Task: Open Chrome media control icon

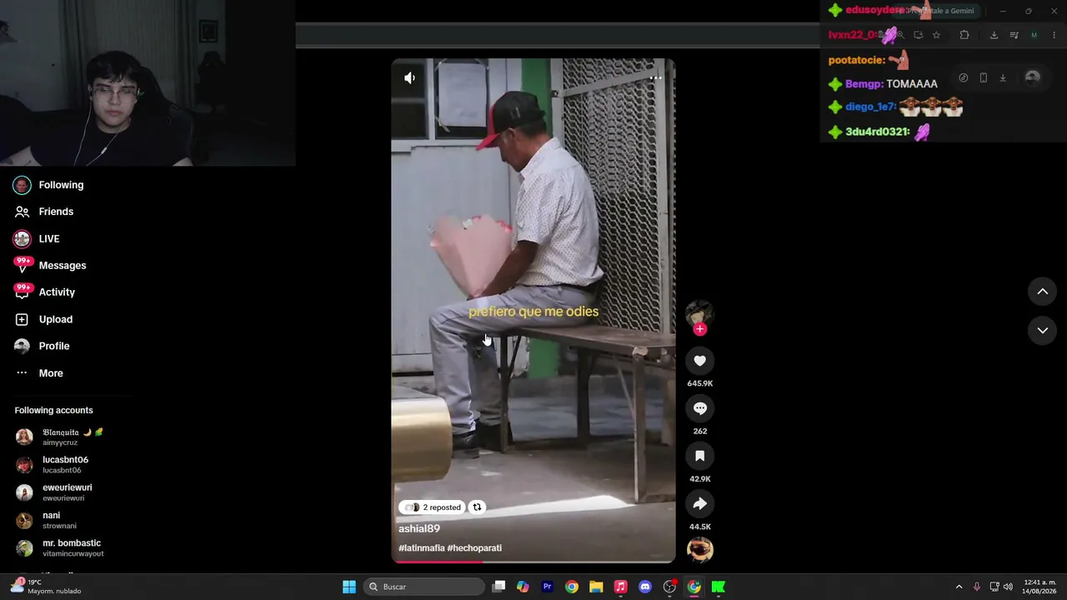Action: [x=1014, y=35]
